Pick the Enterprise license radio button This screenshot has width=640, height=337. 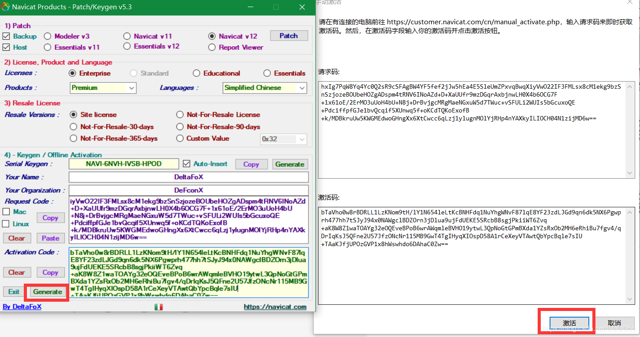coord(72,73)
